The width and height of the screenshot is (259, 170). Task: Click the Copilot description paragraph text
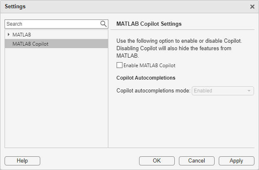(178, 48)
